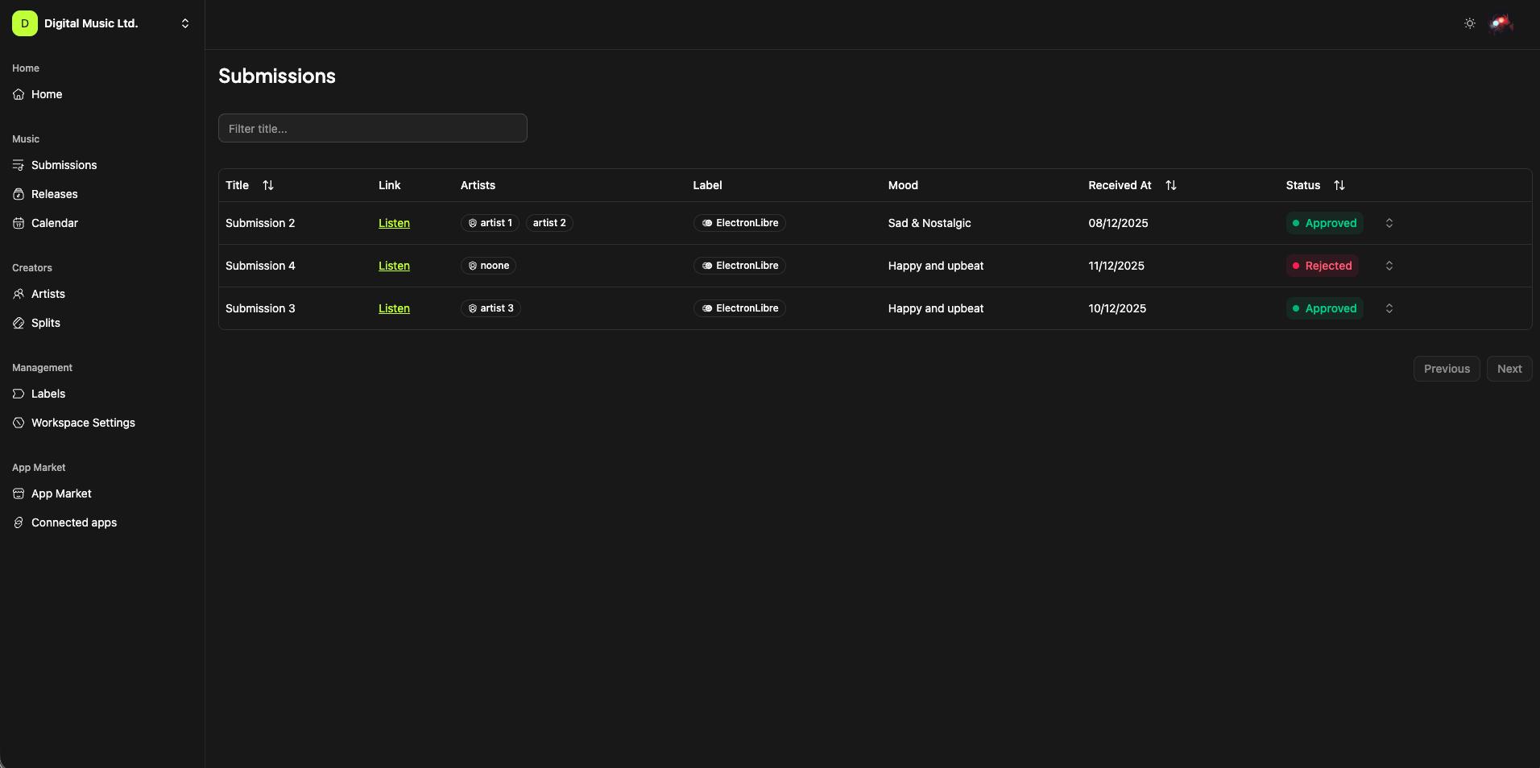Go to the Next page of submissions
The image size is (1540, 768).
point(1509,369)
